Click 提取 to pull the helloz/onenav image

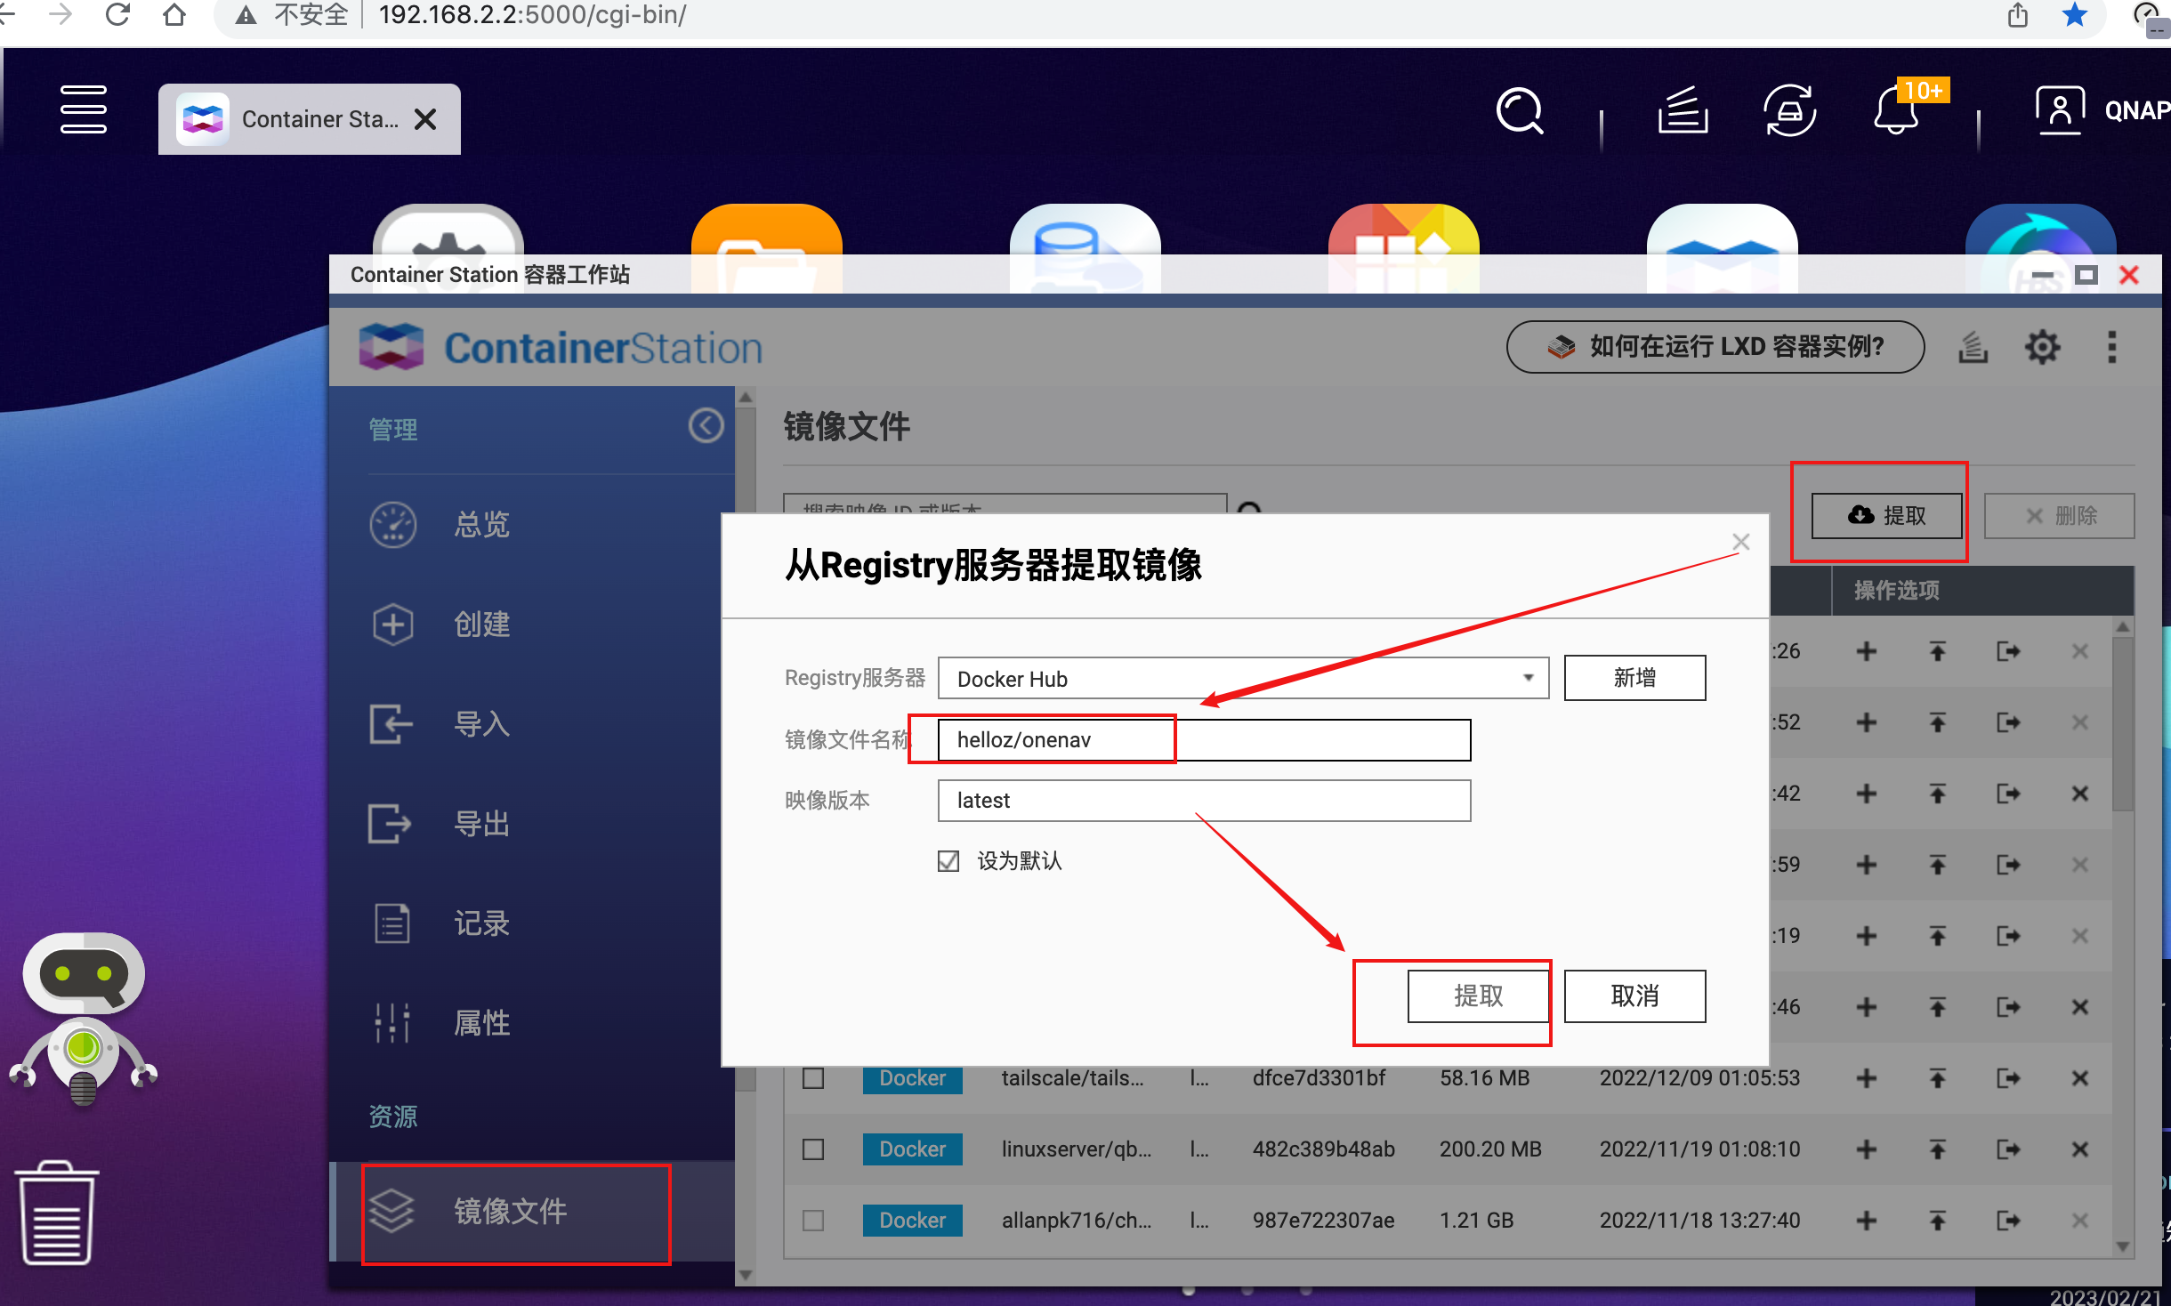tap(1478, 996)
